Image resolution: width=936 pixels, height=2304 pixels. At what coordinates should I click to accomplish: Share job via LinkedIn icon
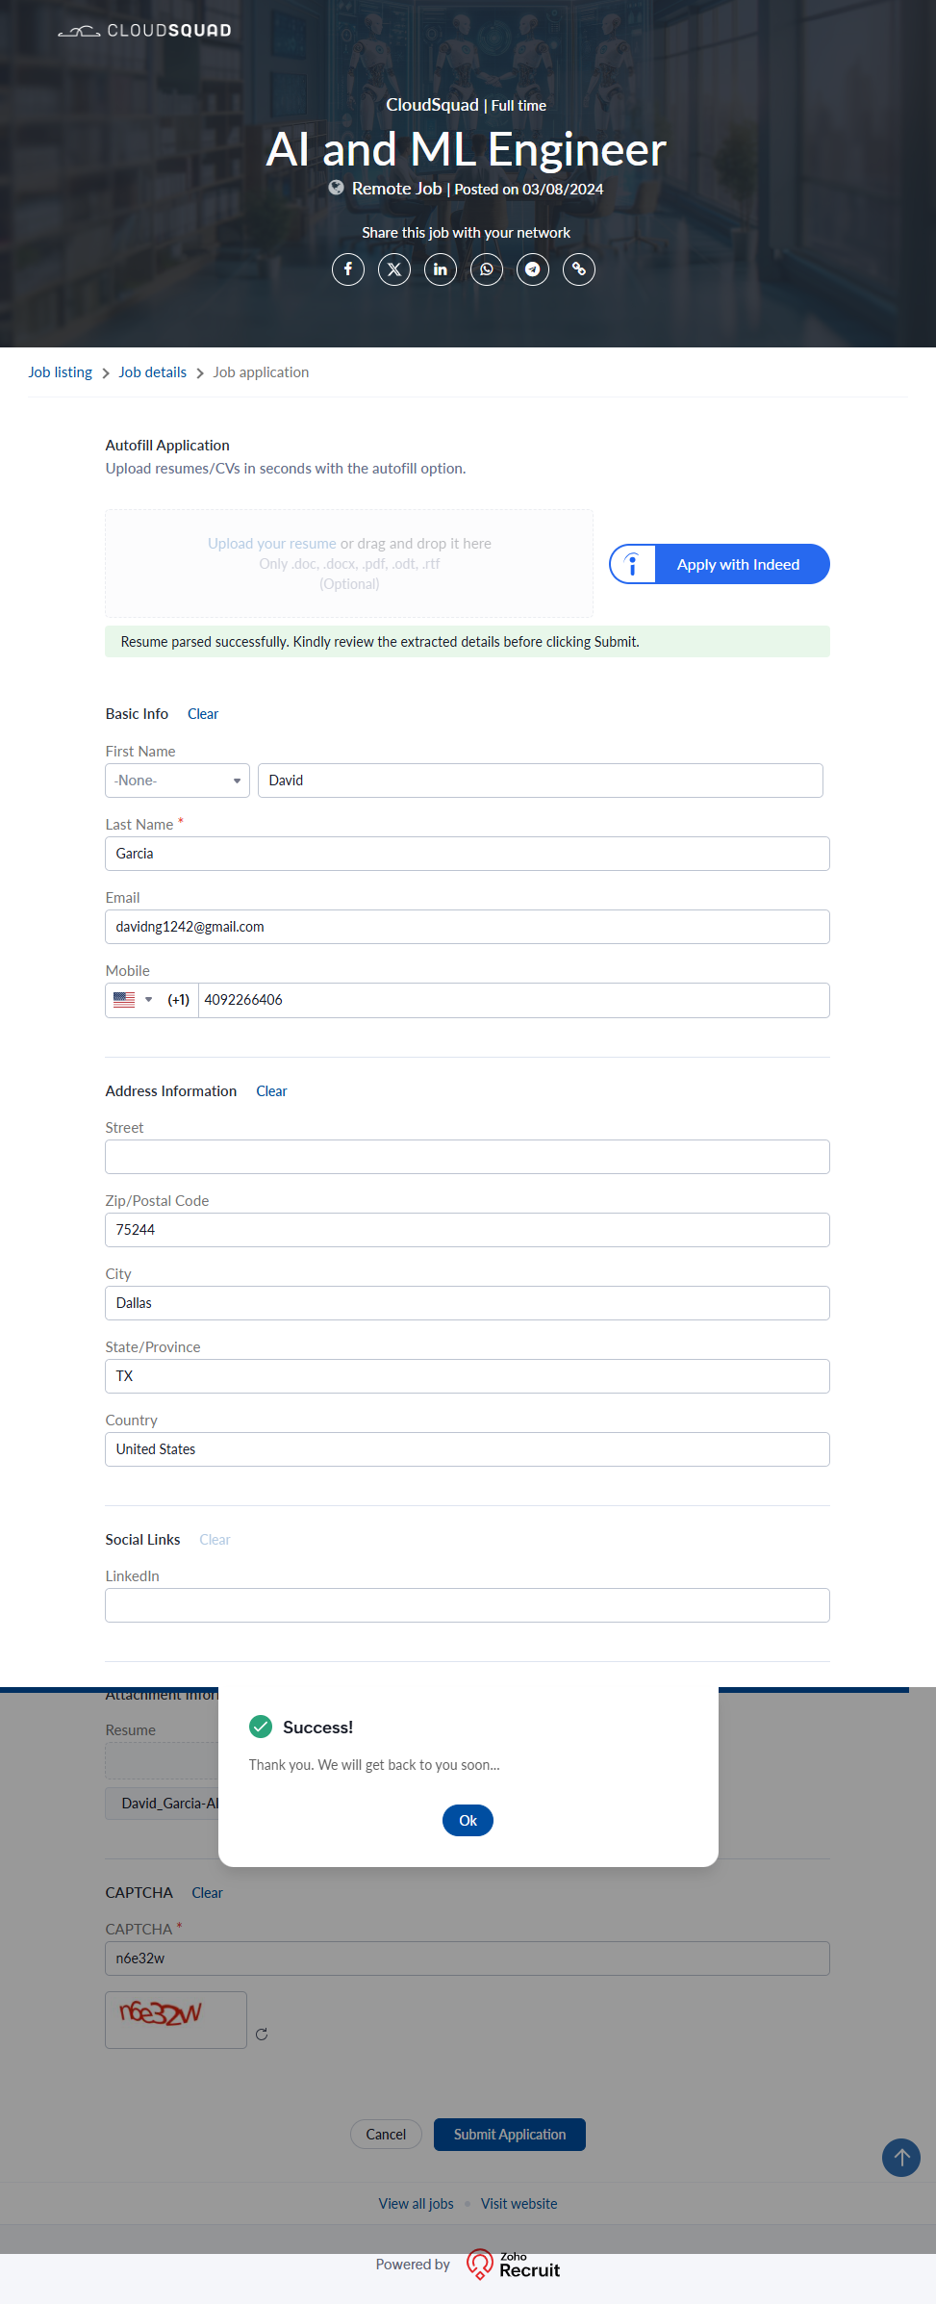441,269
